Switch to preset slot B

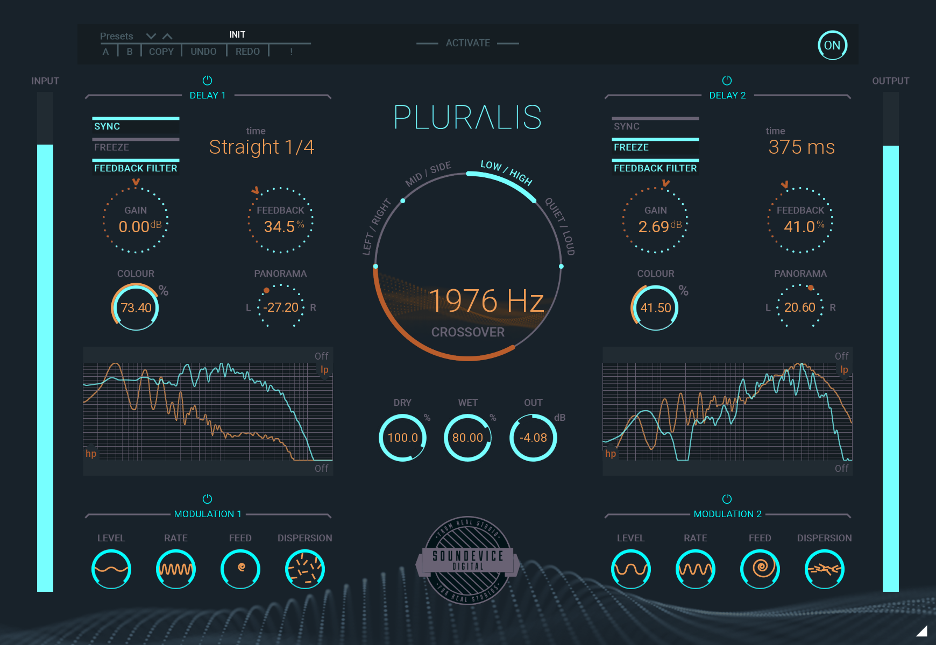click(129, 51)
